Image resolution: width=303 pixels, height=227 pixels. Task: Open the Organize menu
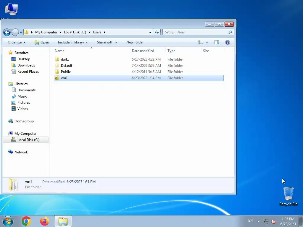coord(17,42)
